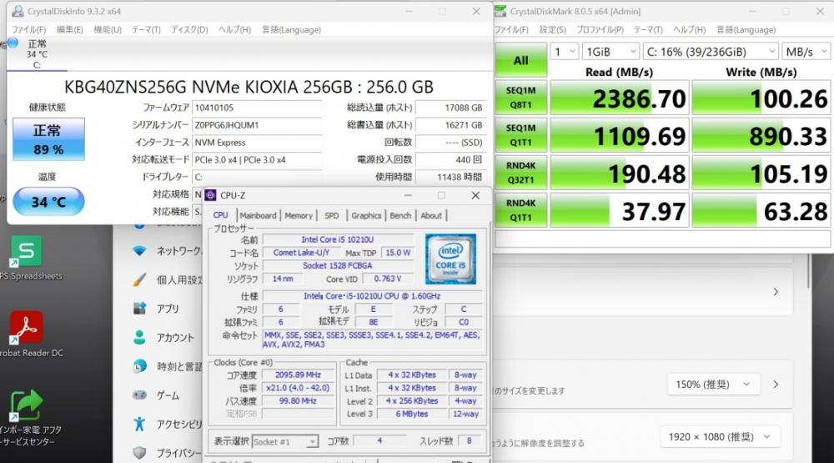Click the network Wi-Fi icon in Settings sidebar
Screen dimensions: 834x463
139,250
